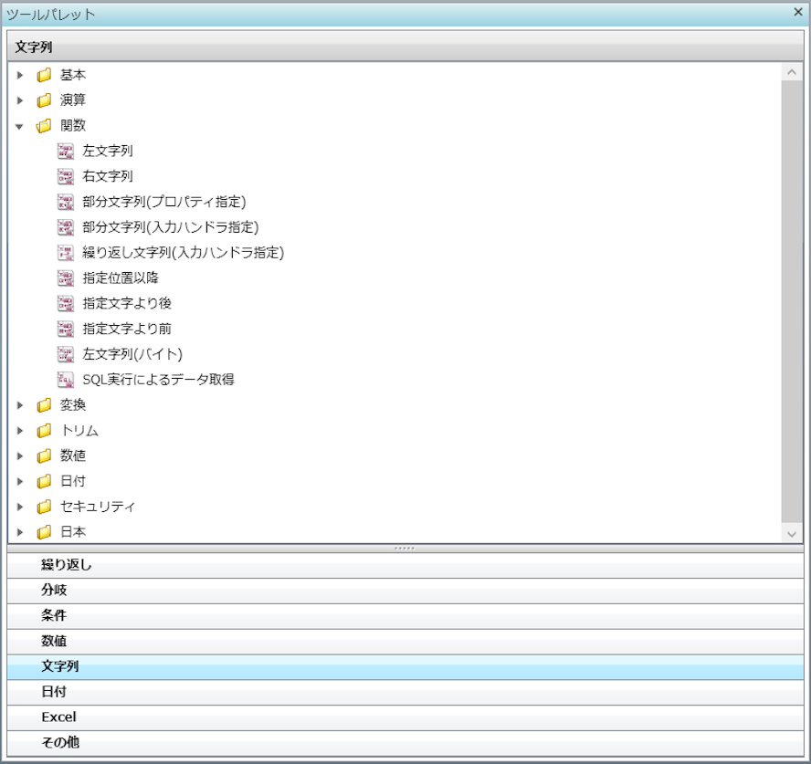811x764 pixels.
Task: Select 部分文字列(プロパティ指定) label
Action: point(164,202)
